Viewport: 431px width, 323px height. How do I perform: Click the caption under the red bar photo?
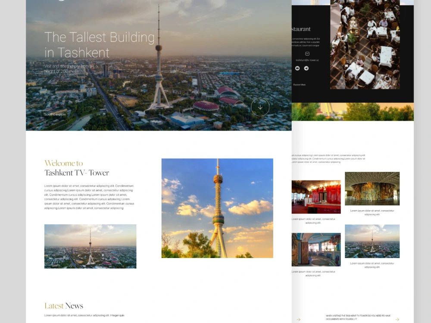point(313,221)
